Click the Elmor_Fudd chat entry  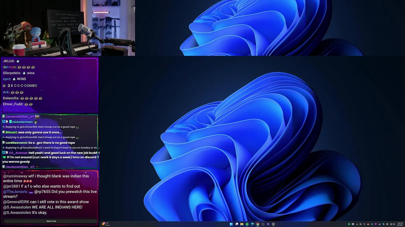tap(18, 104)
